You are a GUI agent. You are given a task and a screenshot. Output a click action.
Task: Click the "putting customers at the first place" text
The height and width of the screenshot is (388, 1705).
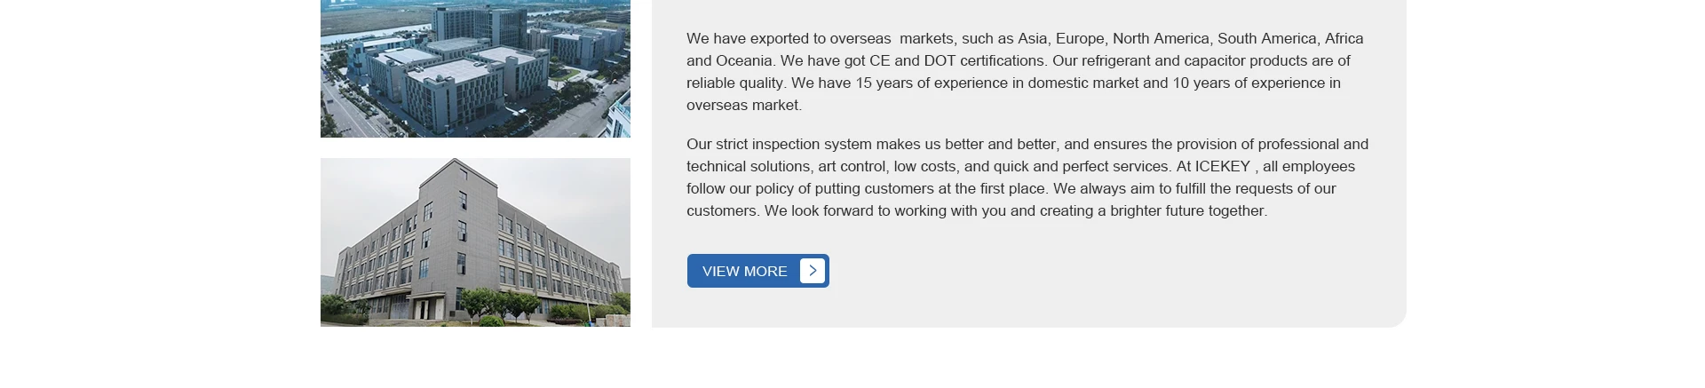click(x=932, y=189)
